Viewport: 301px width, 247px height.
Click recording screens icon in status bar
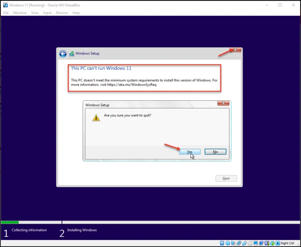click(261, 243)
